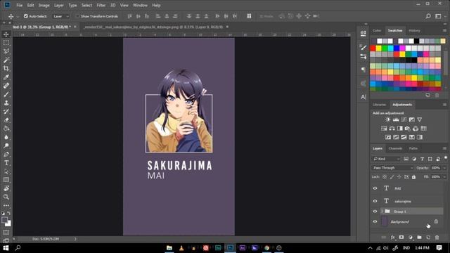Create a new layer
This screenshot has height=253, width=450.
(428, 238)
